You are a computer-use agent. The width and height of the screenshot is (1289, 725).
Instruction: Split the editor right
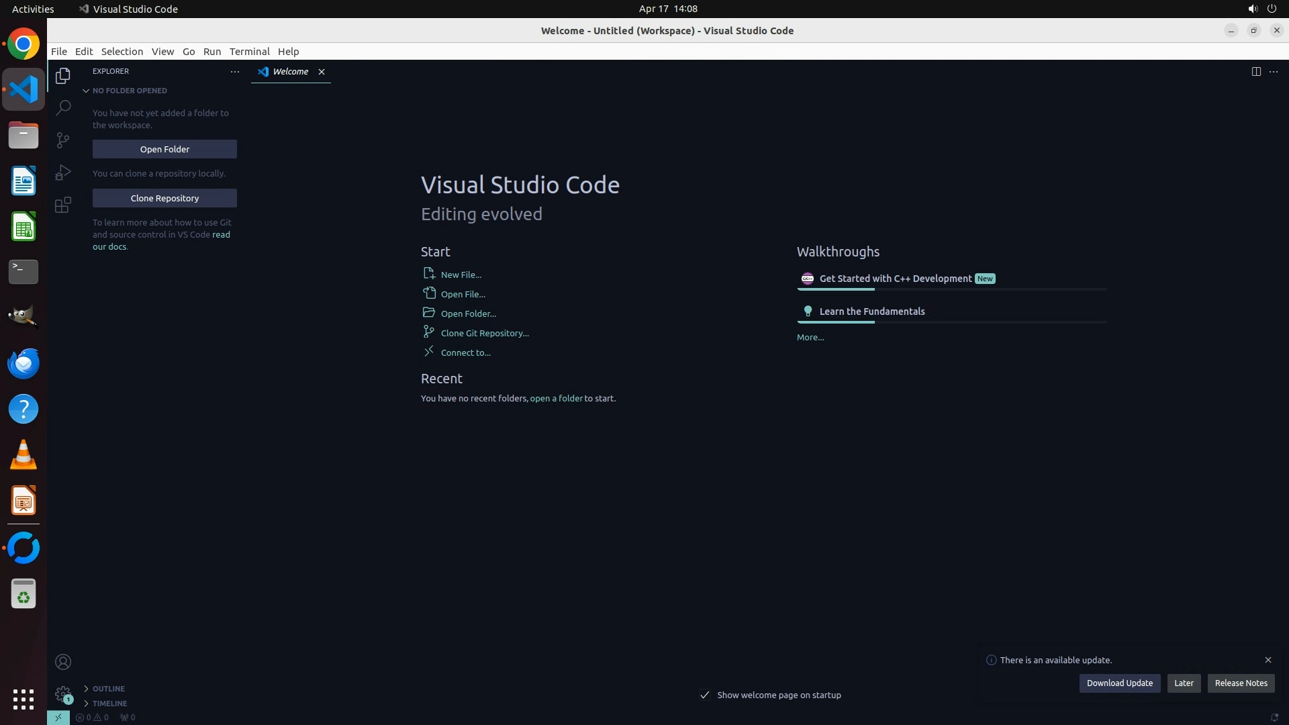(1255, 71)
